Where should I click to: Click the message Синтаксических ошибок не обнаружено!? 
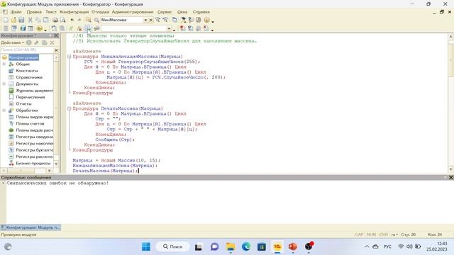(57, 183)
